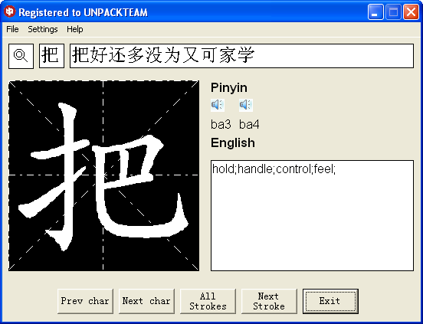This screenshot has width=423, height=324.
Task: Click the ba3 pinyin text
Action: [x=221, y=125]
